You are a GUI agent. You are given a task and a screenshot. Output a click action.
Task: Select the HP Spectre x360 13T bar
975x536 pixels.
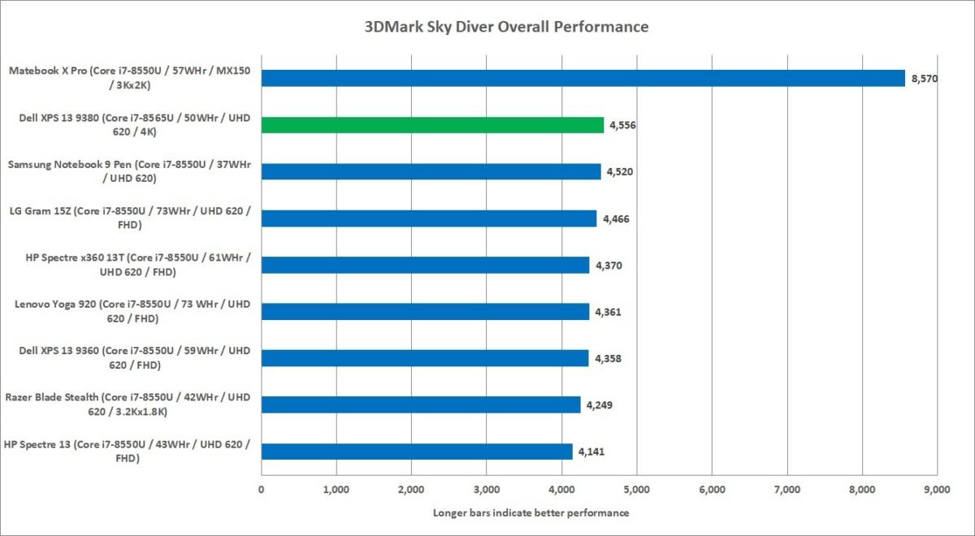[x=425, y=265]
